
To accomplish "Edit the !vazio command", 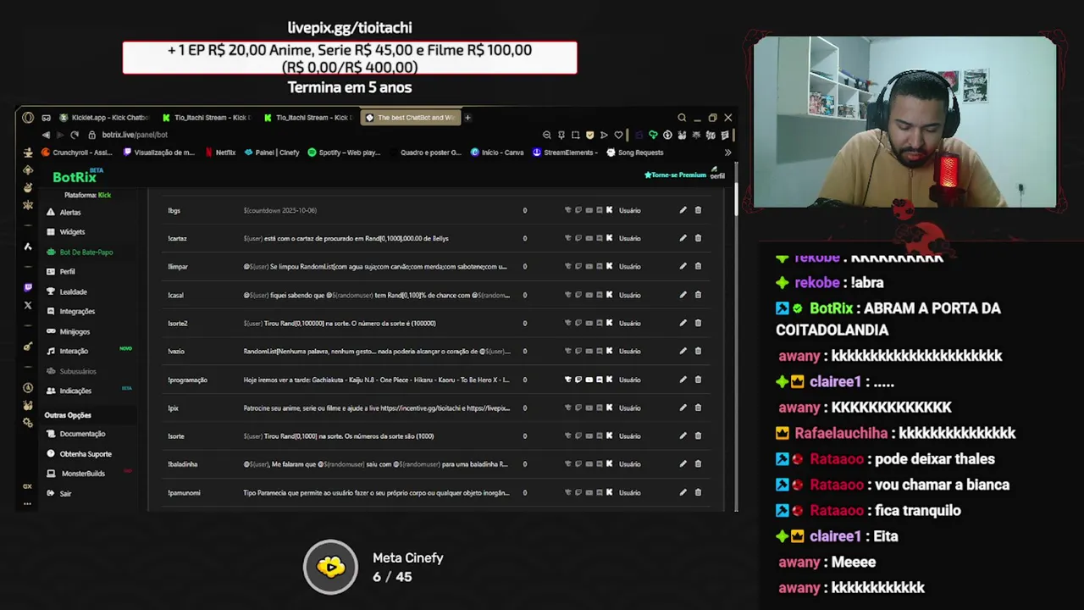I will pyautogui.click(x=683, y=352).
